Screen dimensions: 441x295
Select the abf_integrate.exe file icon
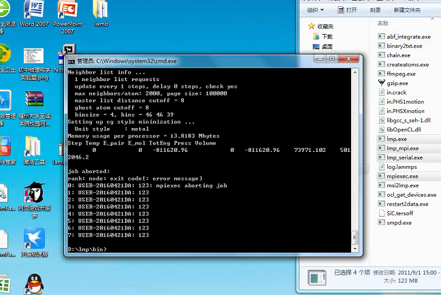click(x=381, y=36)
